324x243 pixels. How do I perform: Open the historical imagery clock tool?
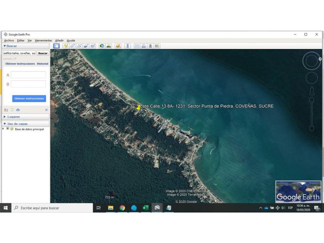102,46
